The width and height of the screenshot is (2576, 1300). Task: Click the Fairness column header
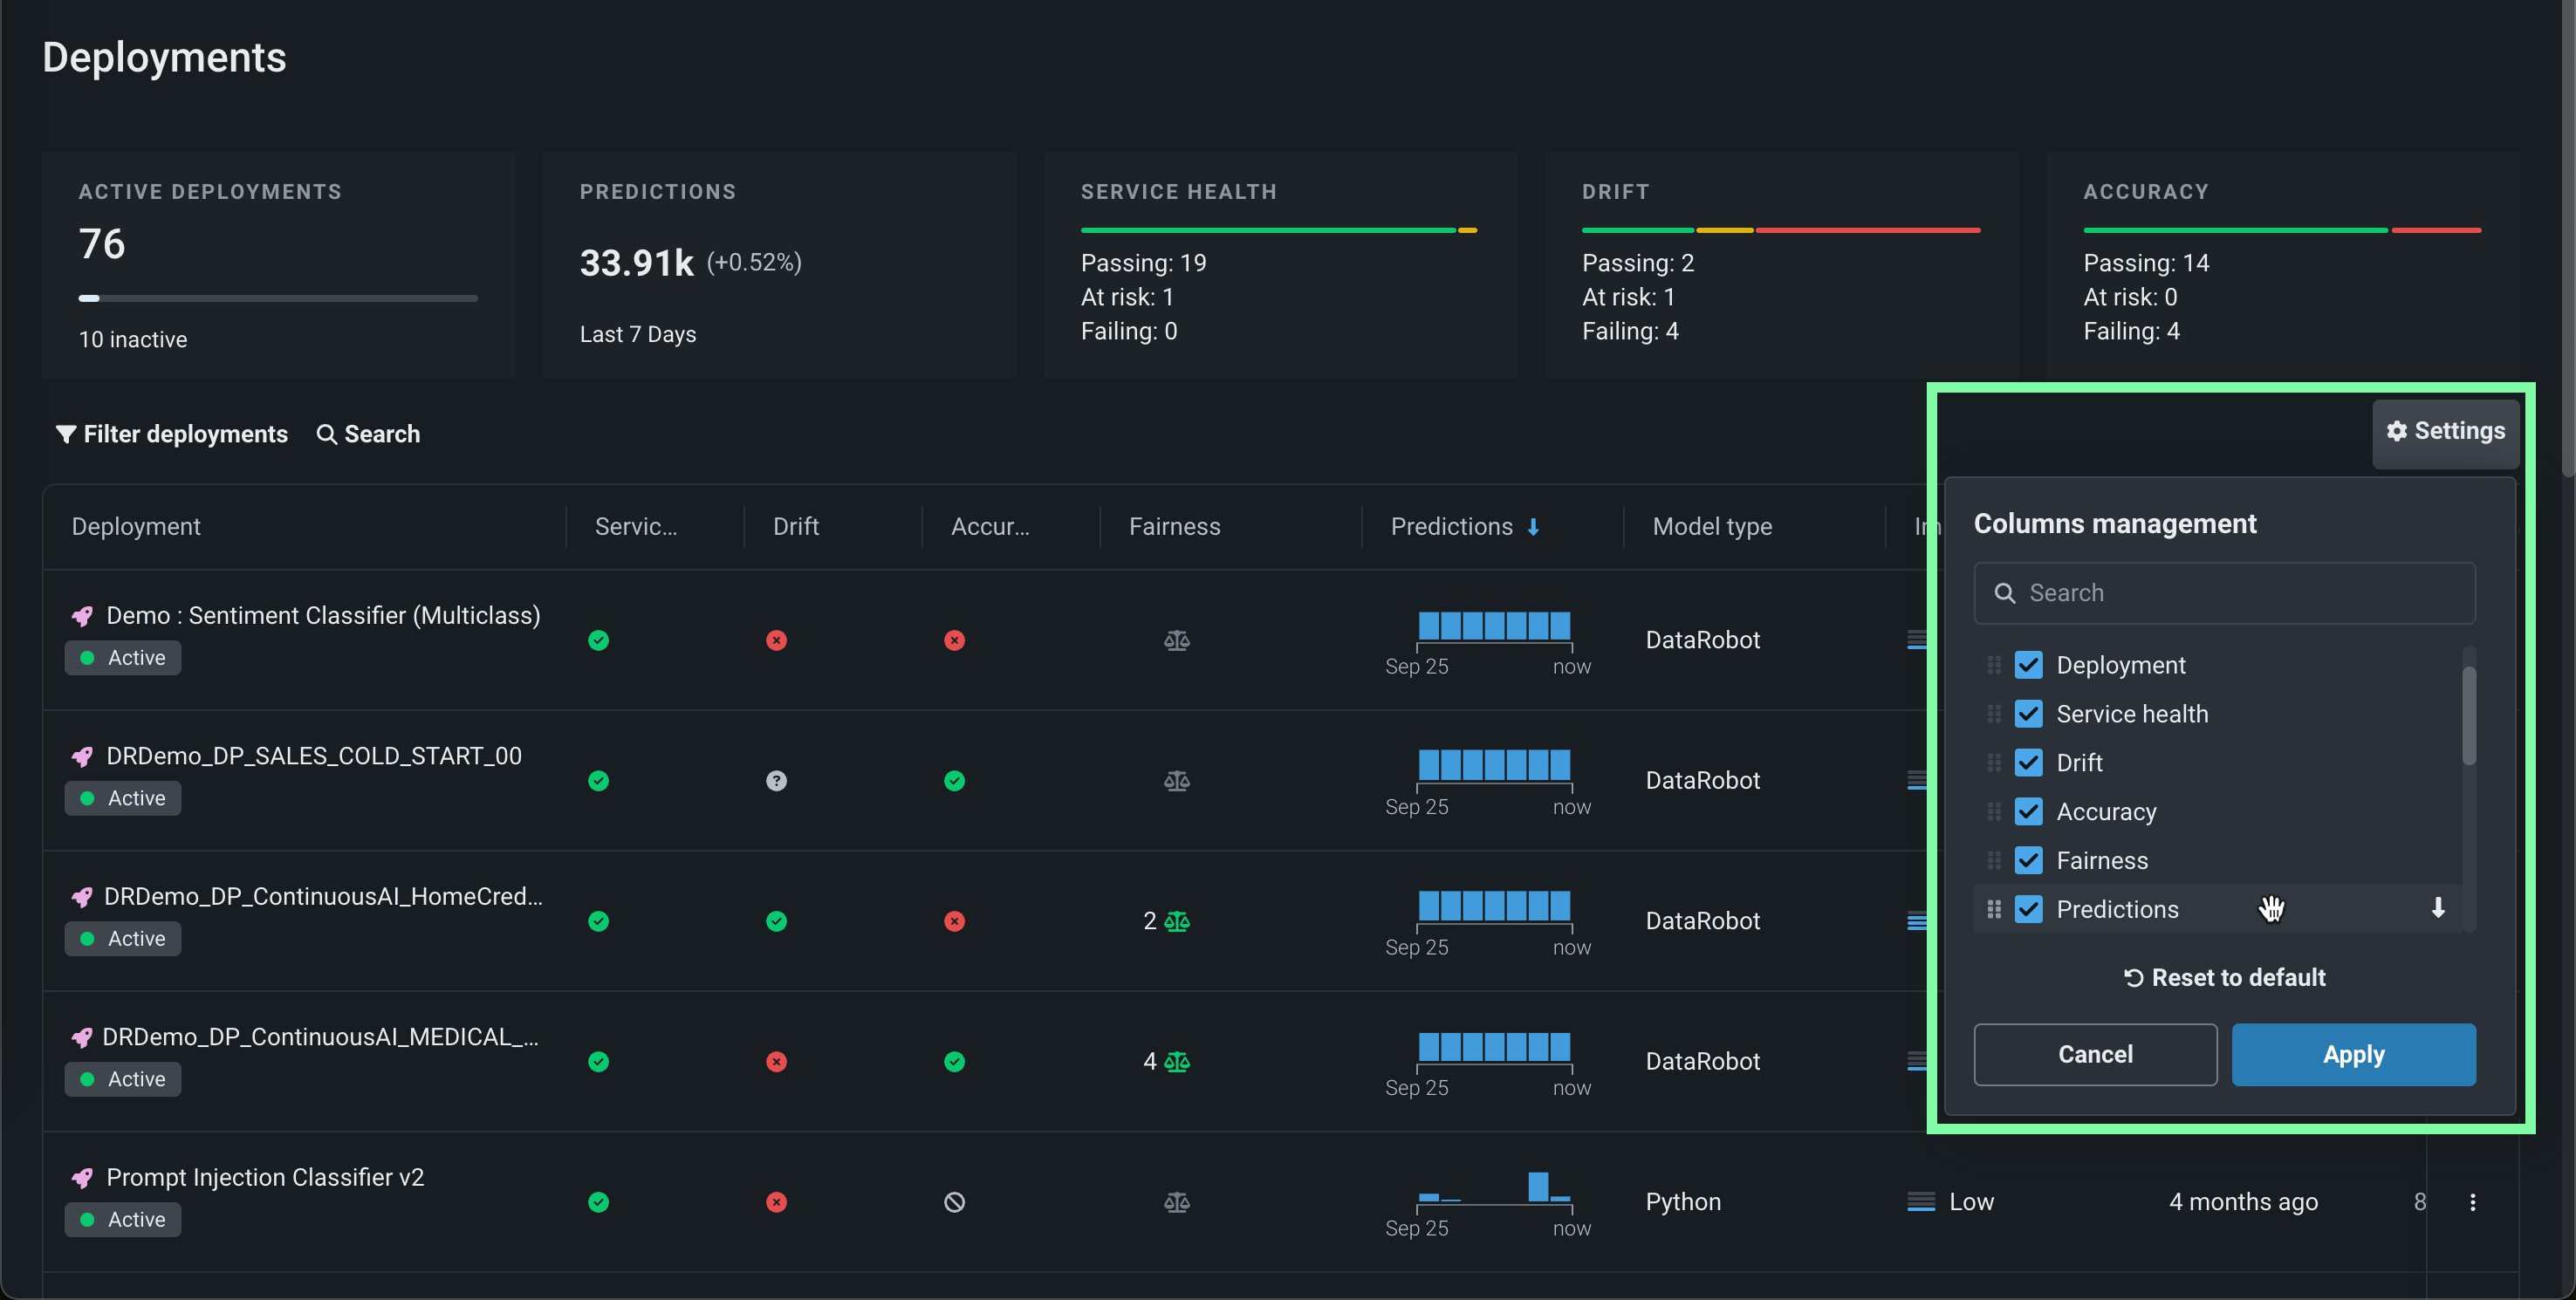pos(1174,527)
